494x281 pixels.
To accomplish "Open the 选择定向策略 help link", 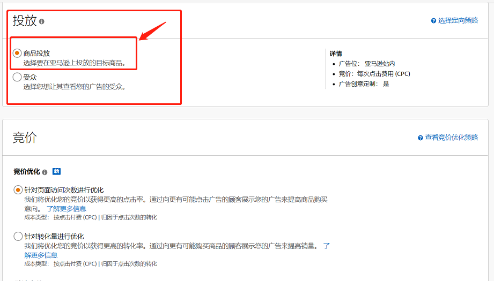I will pyautogui.click(x=458, y=20).
